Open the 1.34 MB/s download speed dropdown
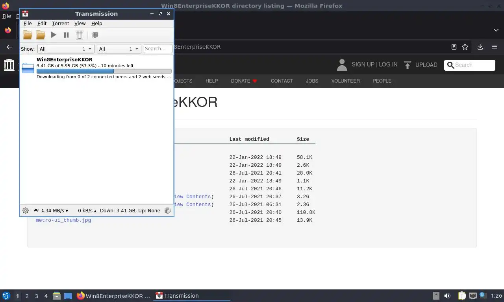 tap(55, 210)
